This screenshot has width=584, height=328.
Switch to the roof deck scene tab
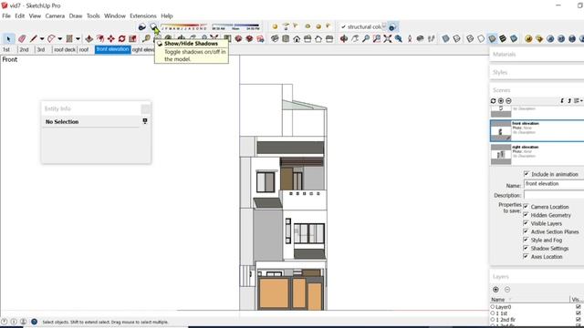(x=65, y=49)
